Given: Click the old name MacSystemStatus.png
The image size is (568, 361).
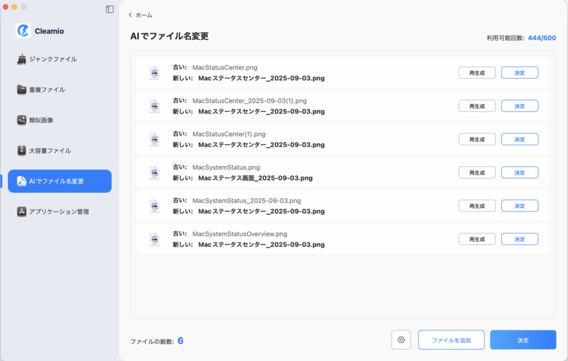Looking at the screenshot, I should (226, 167).
